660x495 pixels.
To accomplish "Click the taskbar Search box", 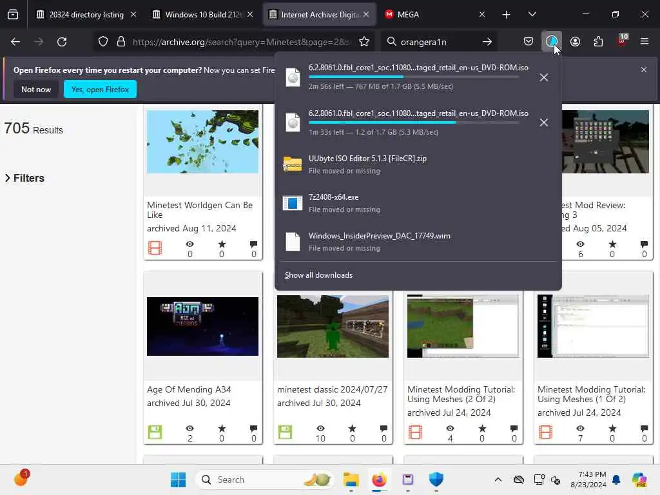I will (x=264, y=480).
